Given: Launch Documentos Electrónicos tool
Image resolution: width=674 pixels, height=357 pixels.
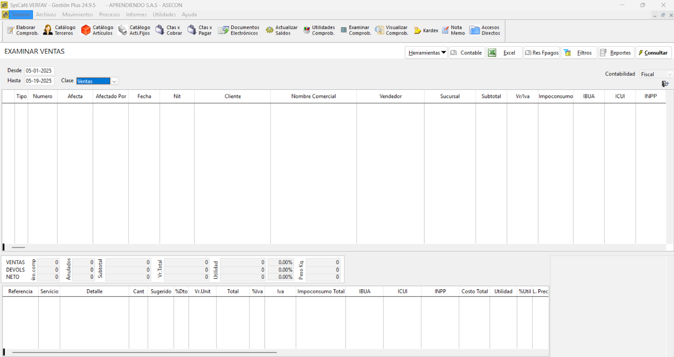Looking at the screenshot, I should tap(223, 30).
